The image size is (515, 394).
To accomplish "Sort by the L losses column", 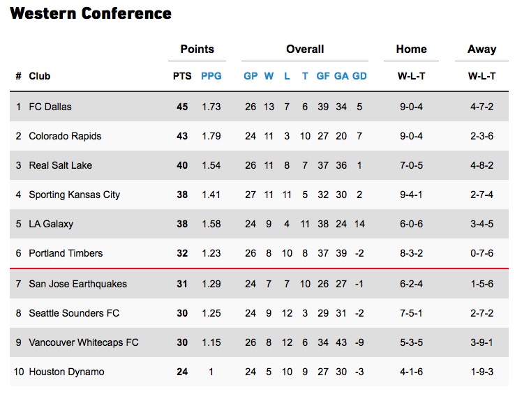I will [x=287, y=76].
